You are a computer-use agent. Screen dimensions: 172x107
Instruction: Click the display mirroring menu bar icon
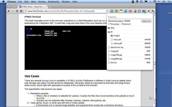[146, 2]
